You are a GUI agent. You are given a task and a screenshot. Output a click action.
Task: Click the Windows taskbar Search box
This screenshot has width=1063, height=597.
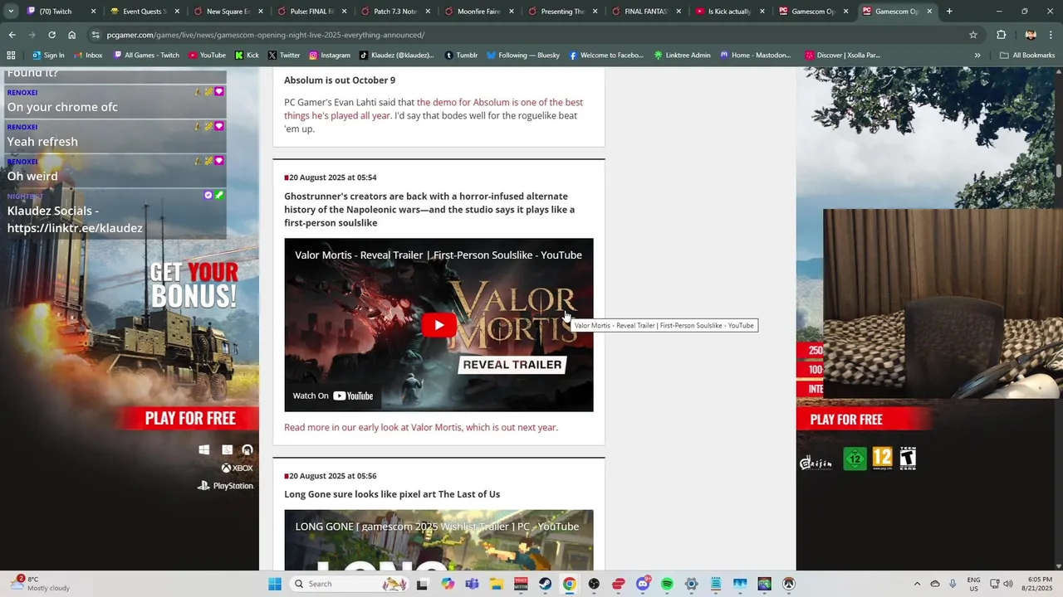(349, 584)
